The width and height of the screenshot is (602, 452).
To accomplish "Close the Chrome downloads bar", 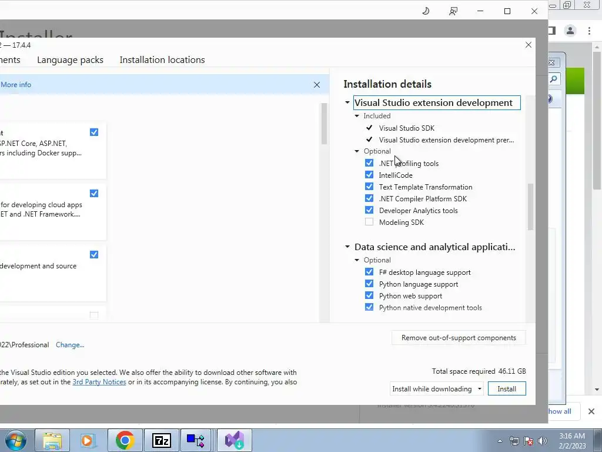I will coord(591,411).
